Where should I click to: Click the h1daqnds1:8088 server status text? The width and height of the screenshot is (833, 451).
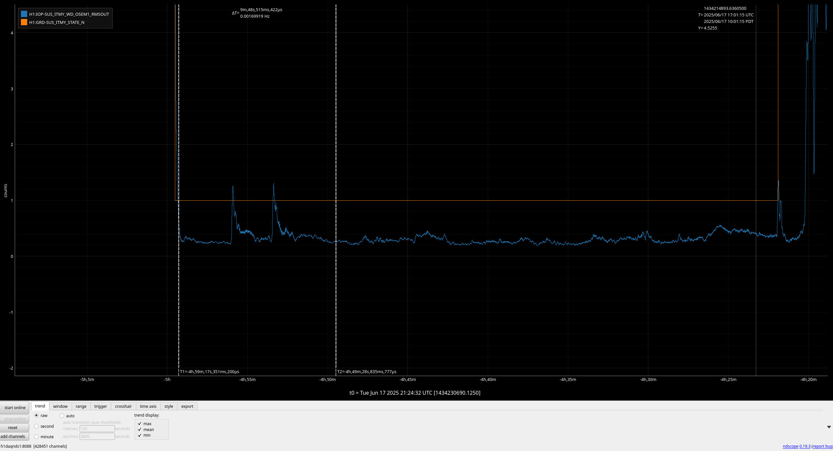click(x=16, y=446)
